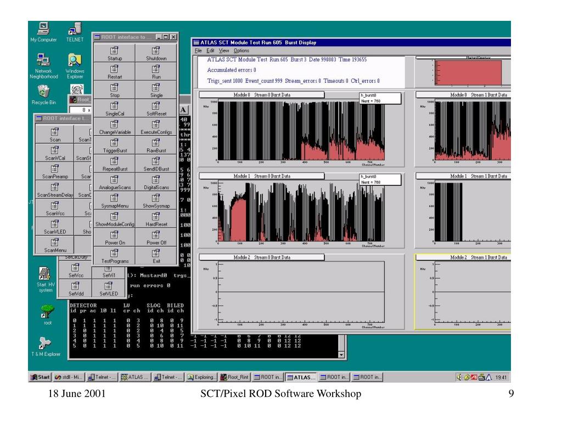
Task: Trigger the SoftReset command
Action: (156, 109)
